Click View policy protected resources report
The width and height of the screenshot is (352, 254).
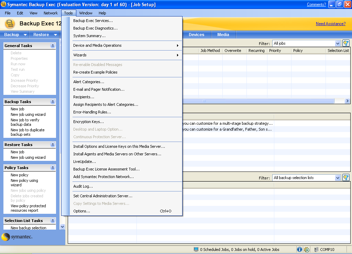pyautogui.click(x=28, y=208)
